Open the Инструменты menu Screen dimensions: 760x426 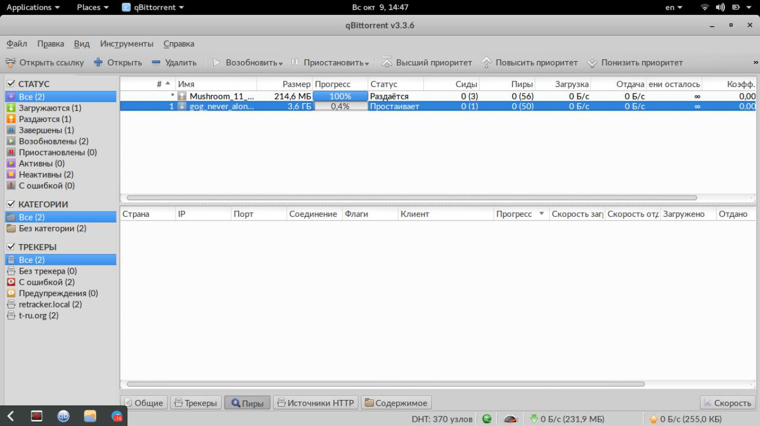click(x=126, y=44)
